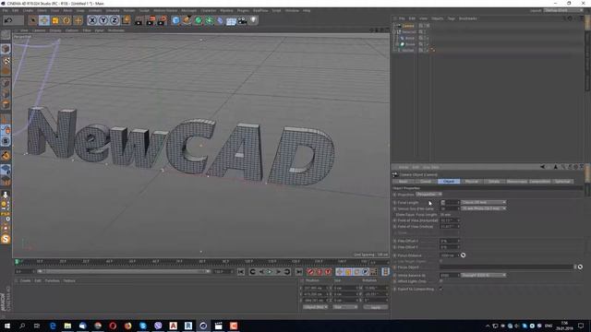The height and width of the screenshot is (332, 591).
Task: Click the Camera object icon in toolbar
Action: 242,20
